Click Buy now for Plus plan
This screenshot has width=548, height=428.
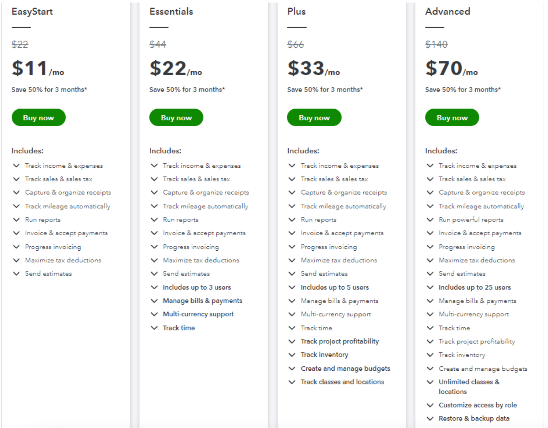click(x=314, y=117)
